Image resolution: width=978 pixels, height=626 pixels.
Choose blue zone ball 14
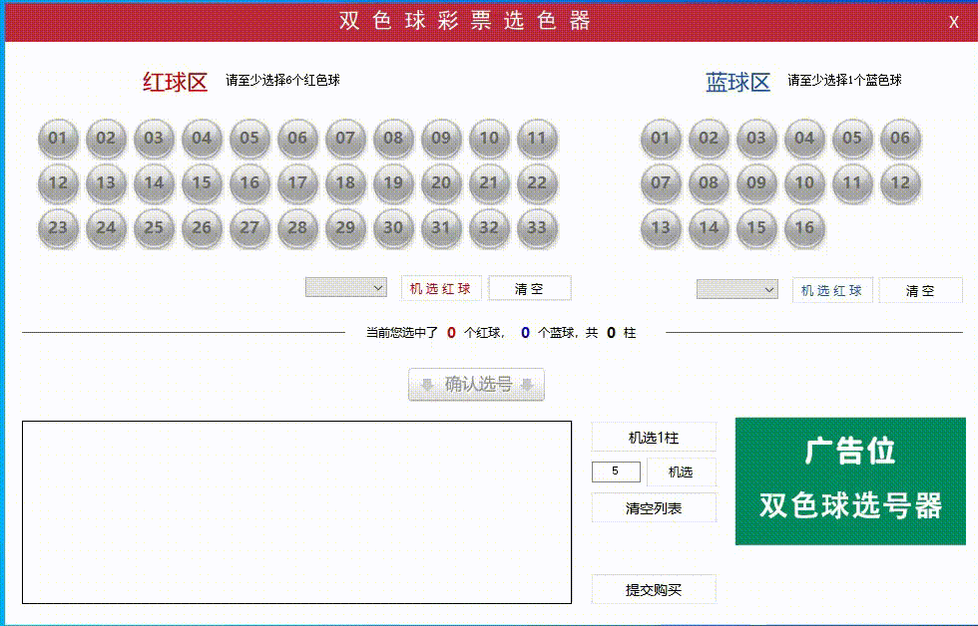710,228
